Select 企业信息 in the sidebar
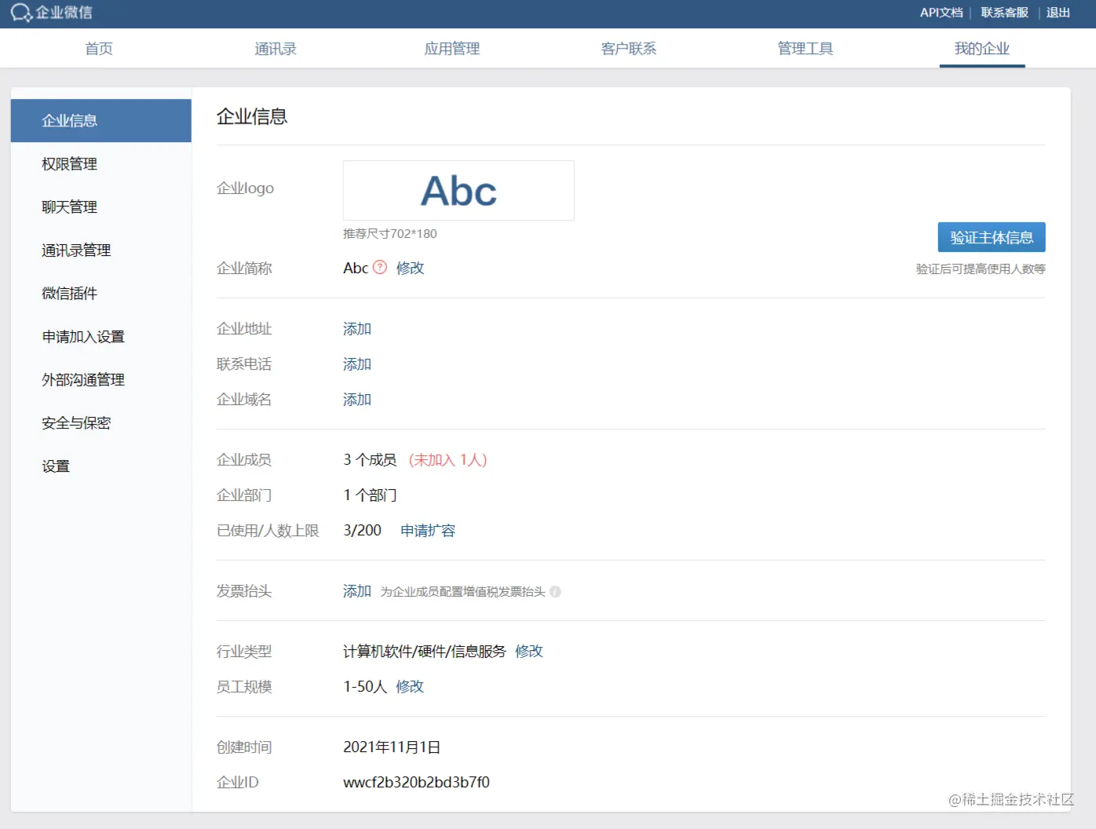 point(101,121)
